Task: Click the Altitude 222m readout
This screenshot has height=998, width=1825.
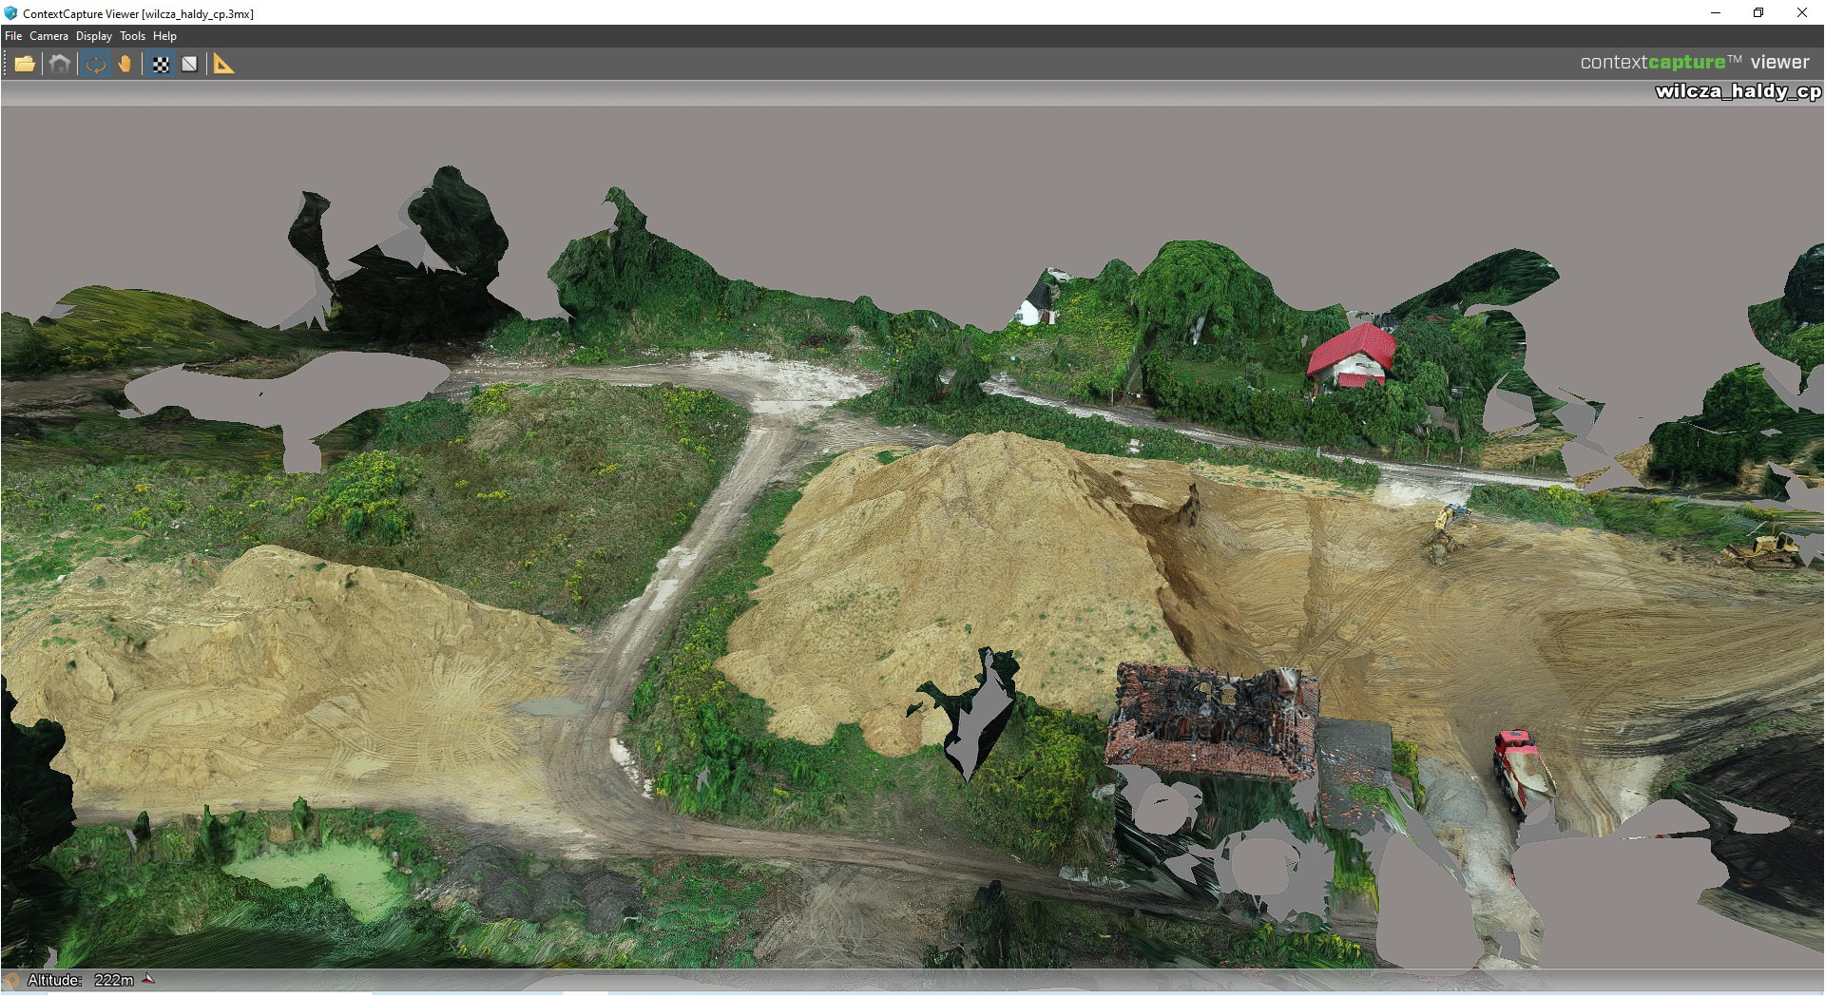Action: pyautogui.click(x=81, y=980)
